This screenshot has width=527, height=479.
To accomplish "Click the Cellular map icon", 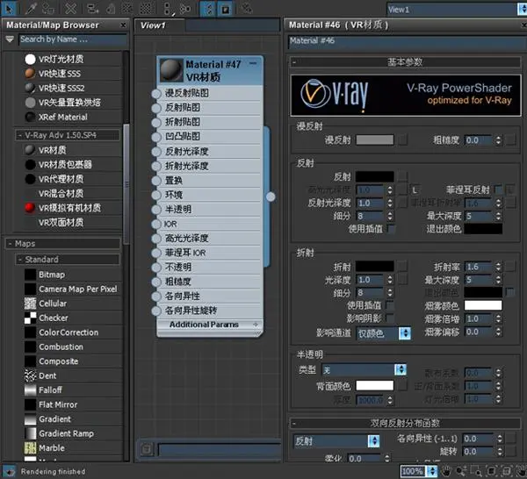I will coord(30,304).
